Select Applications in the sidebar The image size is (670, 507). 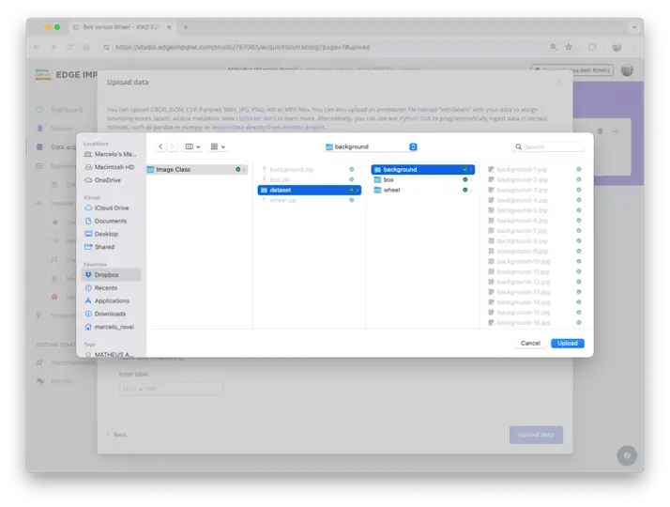coord(112,300)
